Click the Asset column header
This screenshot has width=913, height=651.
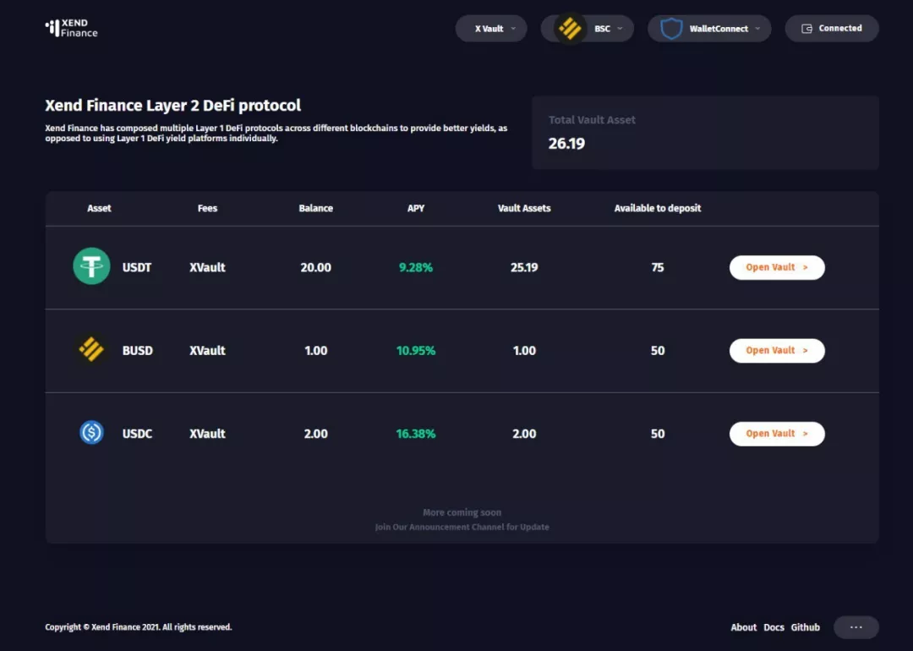tap(99, 208)
